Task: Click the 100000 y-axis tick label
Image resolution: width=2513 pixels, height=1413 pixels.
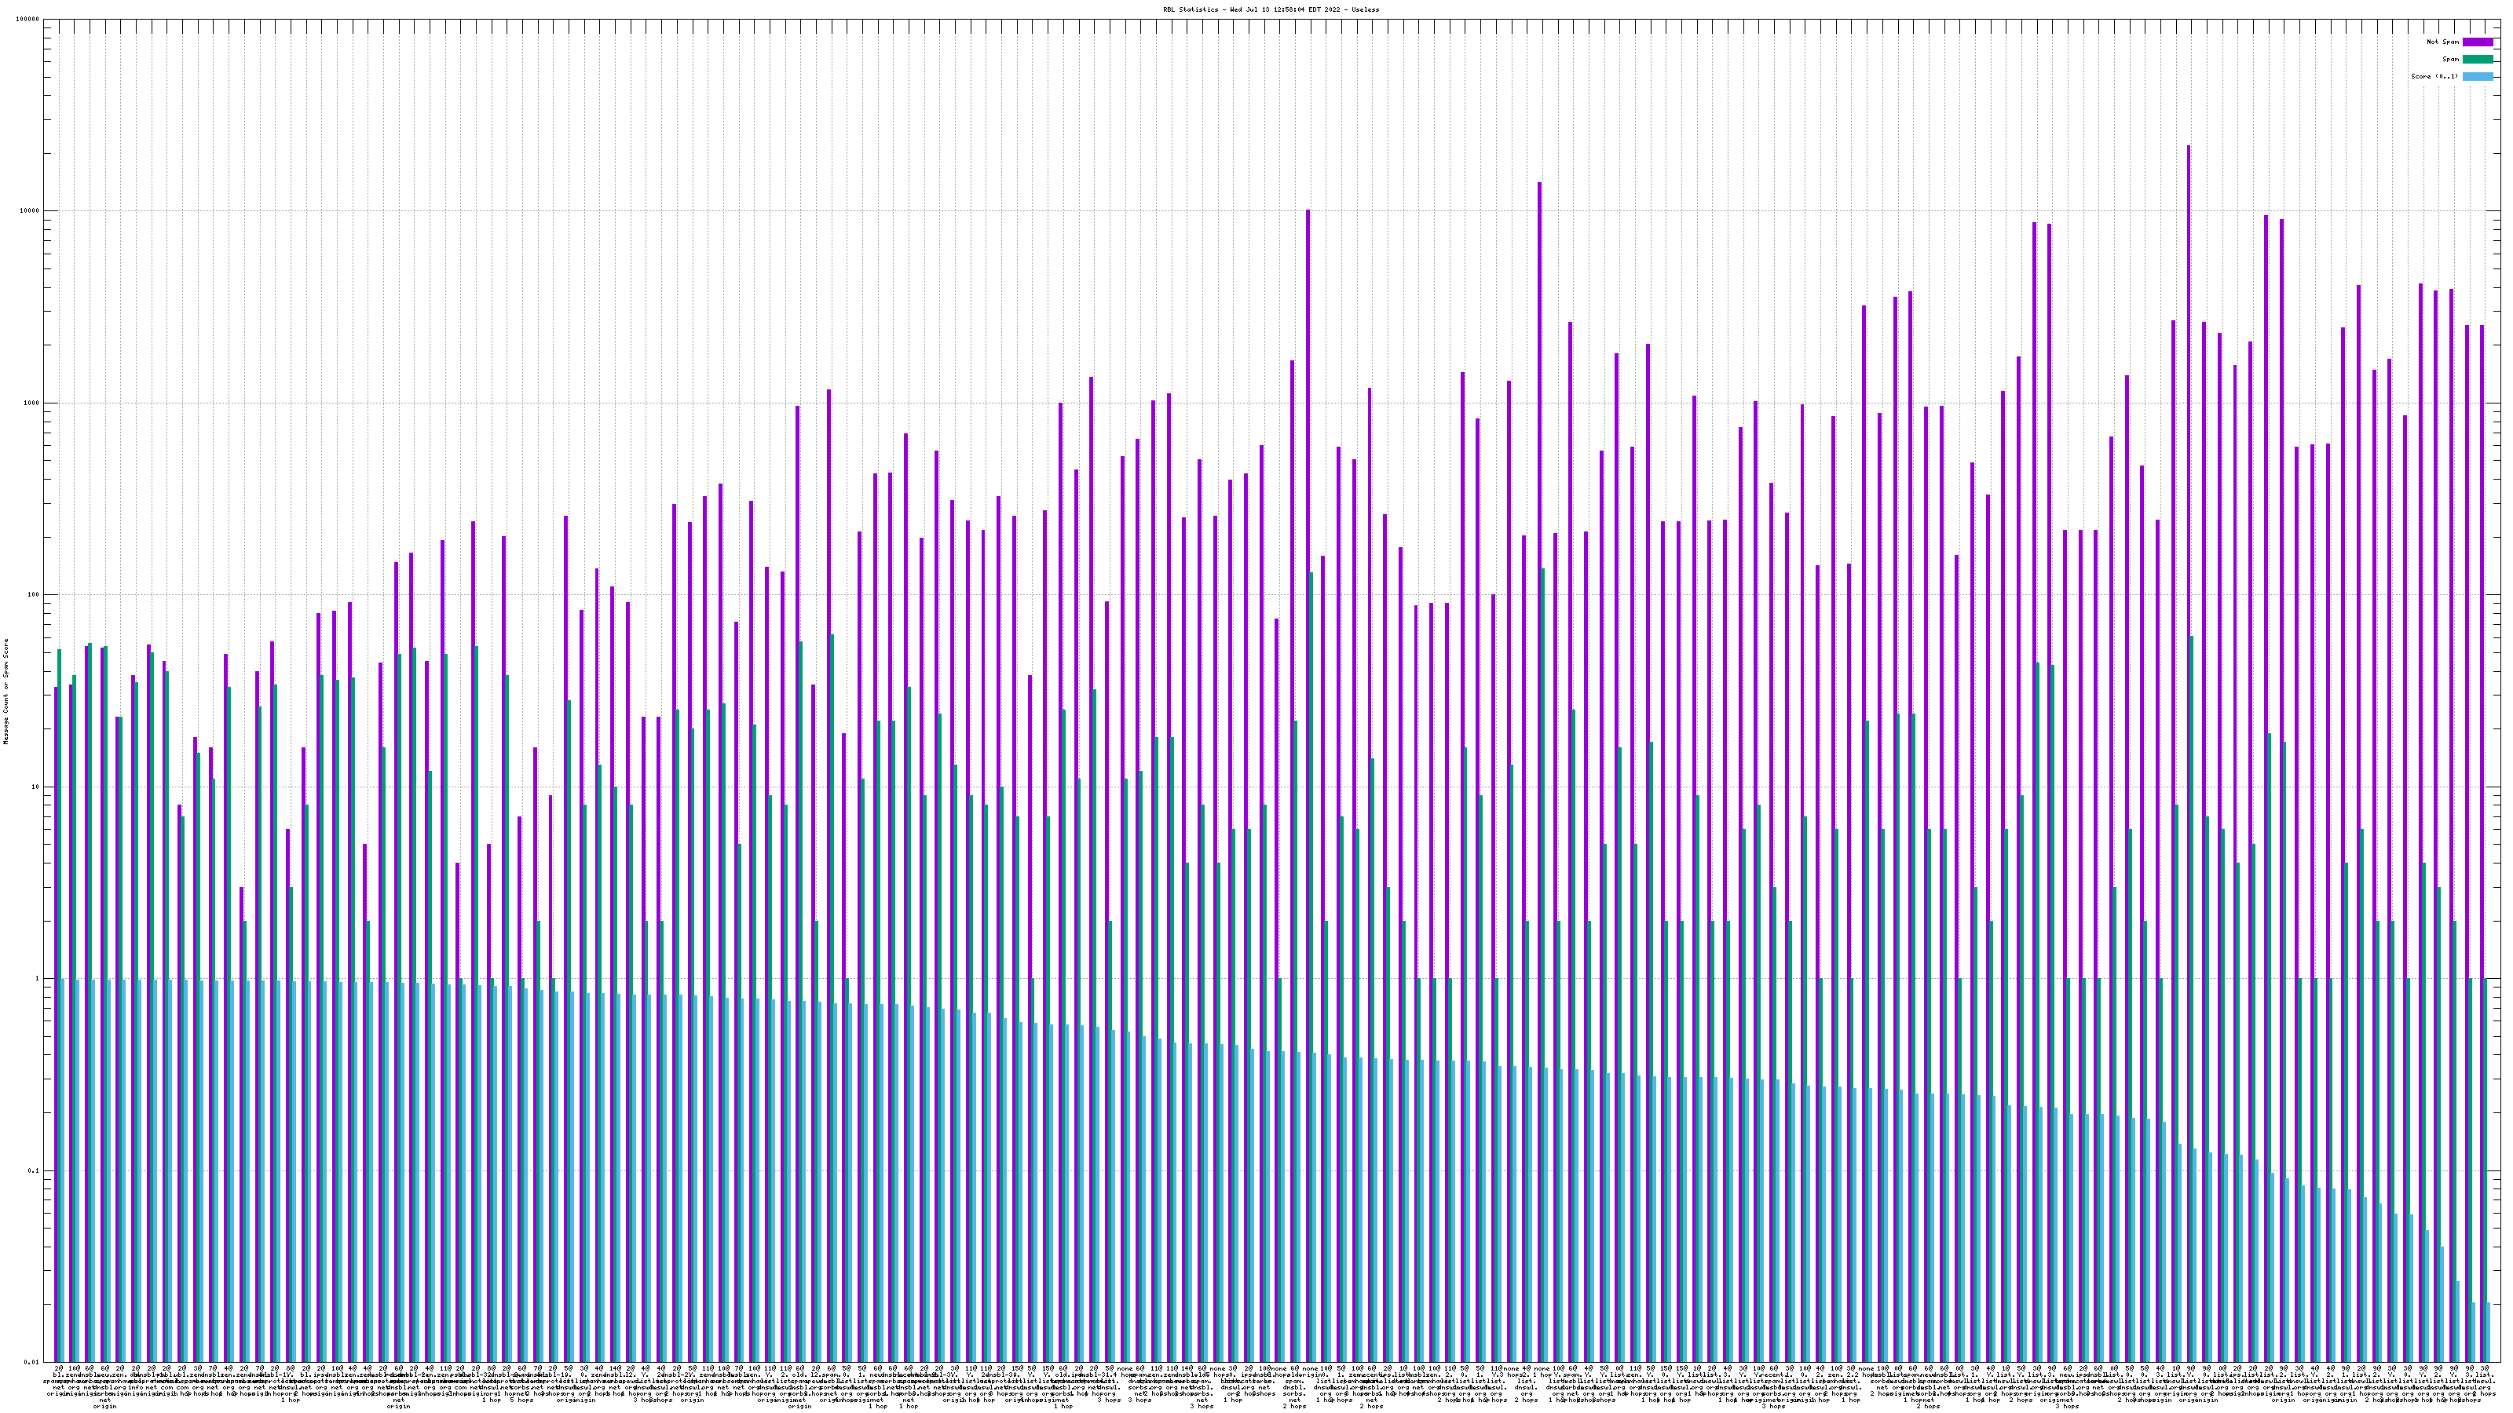Action: click(28, 20)
